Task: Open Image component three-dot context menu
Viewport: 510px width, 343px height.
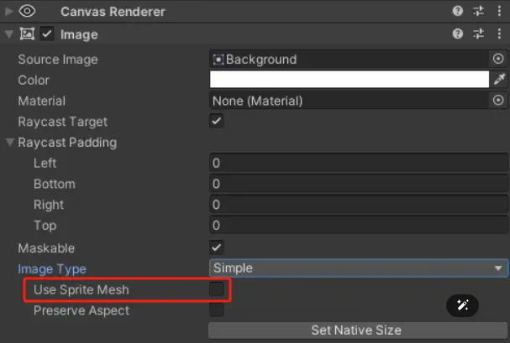Action: pyautogui.click(x=499, y=34)
